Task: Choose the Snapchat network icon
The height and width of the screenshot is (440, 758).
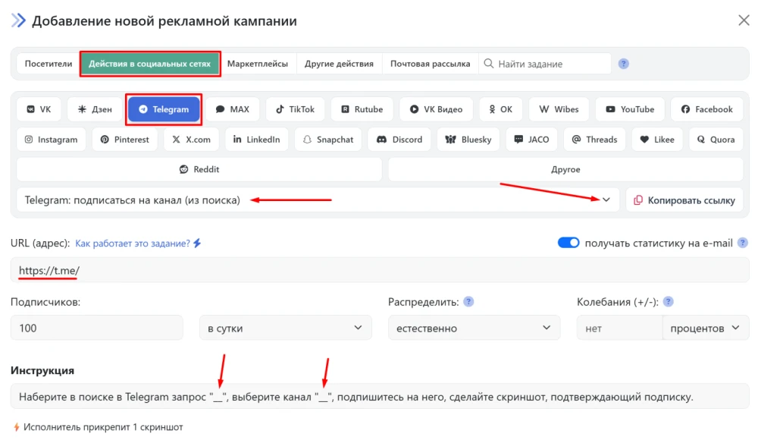Action: click(x=328, y=139)
